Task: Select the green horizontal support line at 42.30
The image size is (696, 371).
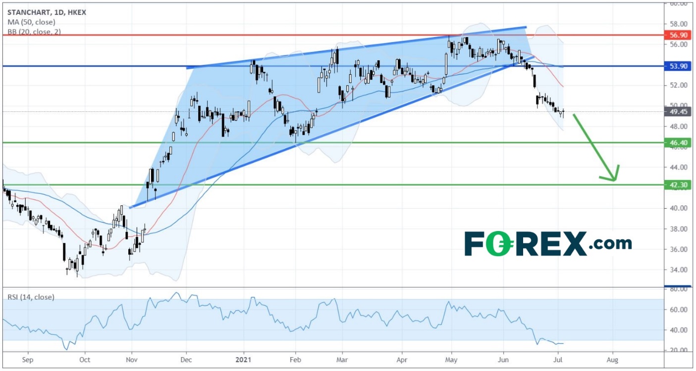Action: [333, 185]
